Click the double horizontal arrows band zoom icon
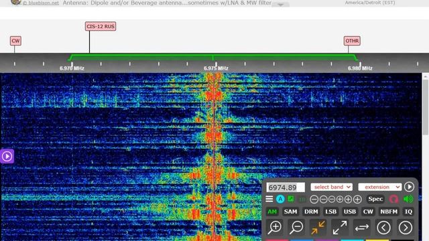Image resolution: width=429 pixels, height=241 pixels. (362, 228)
